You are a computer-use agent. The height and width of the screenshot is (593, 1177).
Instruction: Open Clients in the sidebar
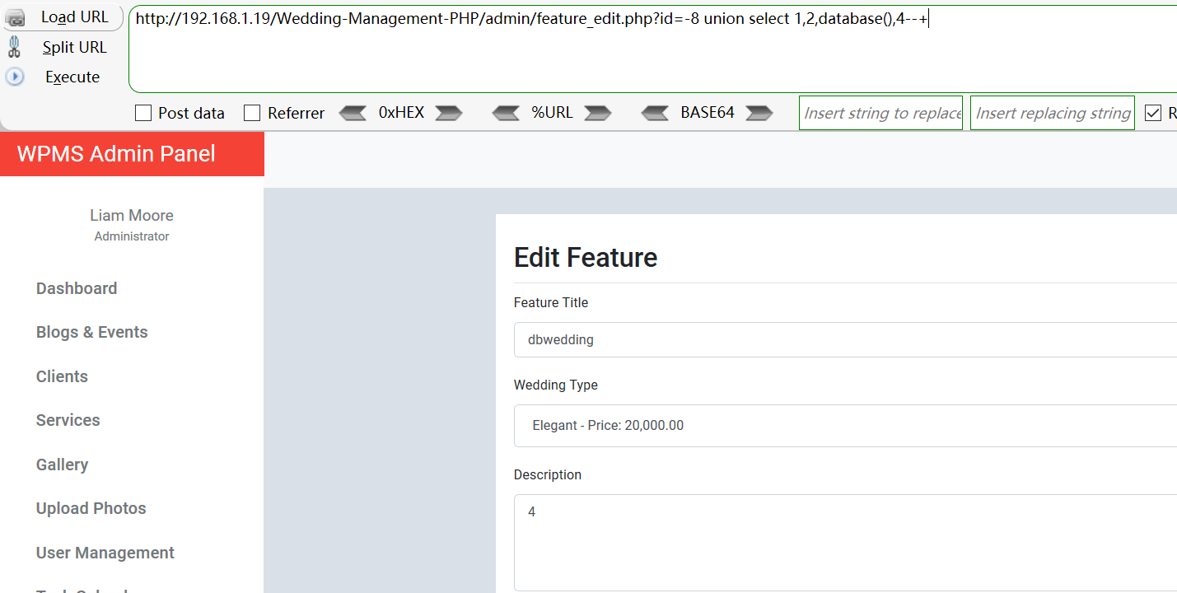[62, 376]
